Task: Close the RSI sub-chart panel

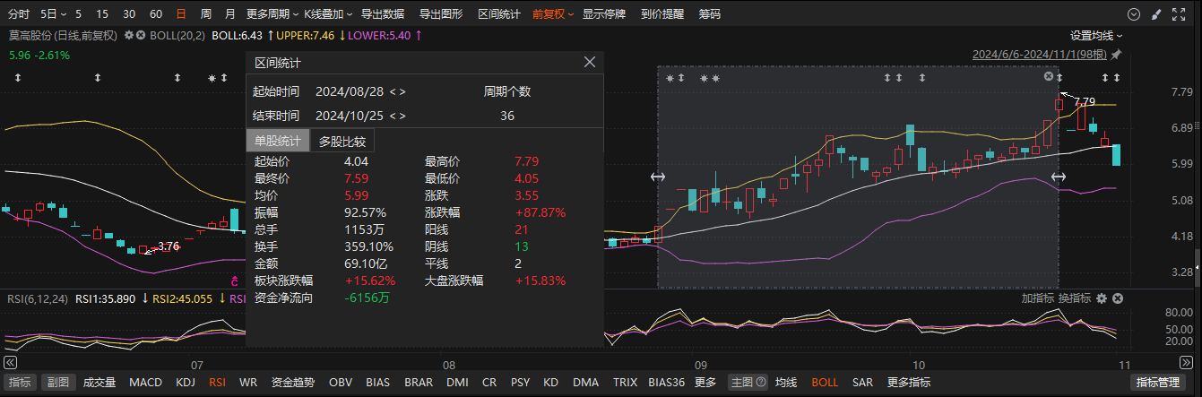Action: coord(1118,298)
